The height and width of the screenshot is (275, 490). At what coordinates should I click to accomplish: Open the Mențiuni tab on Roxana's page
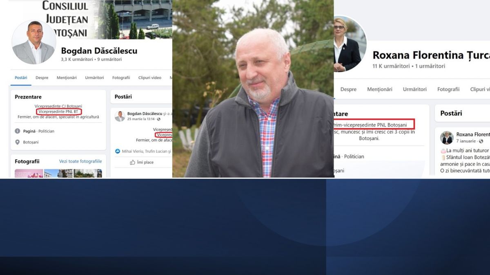(379, 89)
